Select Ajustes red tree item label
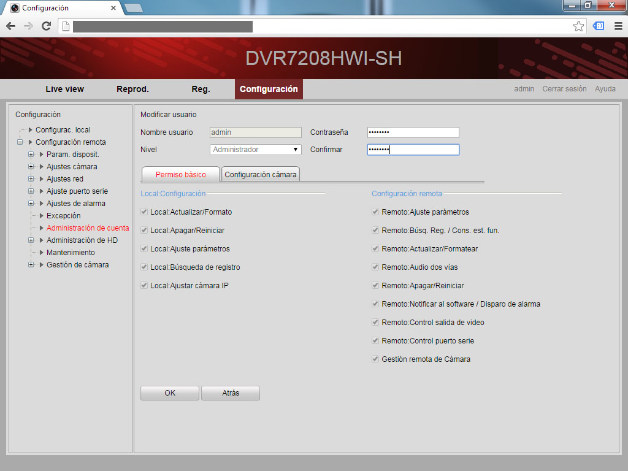This screenshot has height=471, width=628. 65,179
